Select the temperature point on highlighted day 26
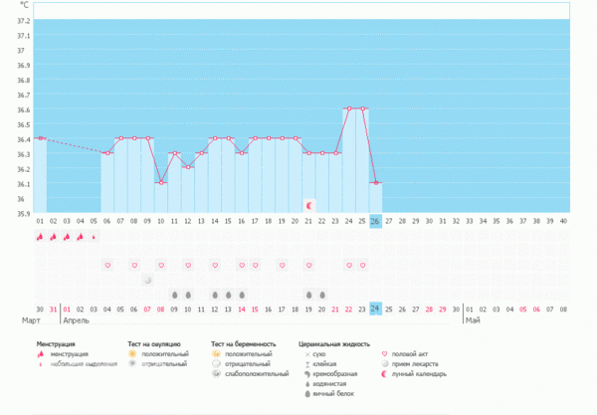This screenshot has height=415, width=597. pyautogui.click(x=376, y=183)
